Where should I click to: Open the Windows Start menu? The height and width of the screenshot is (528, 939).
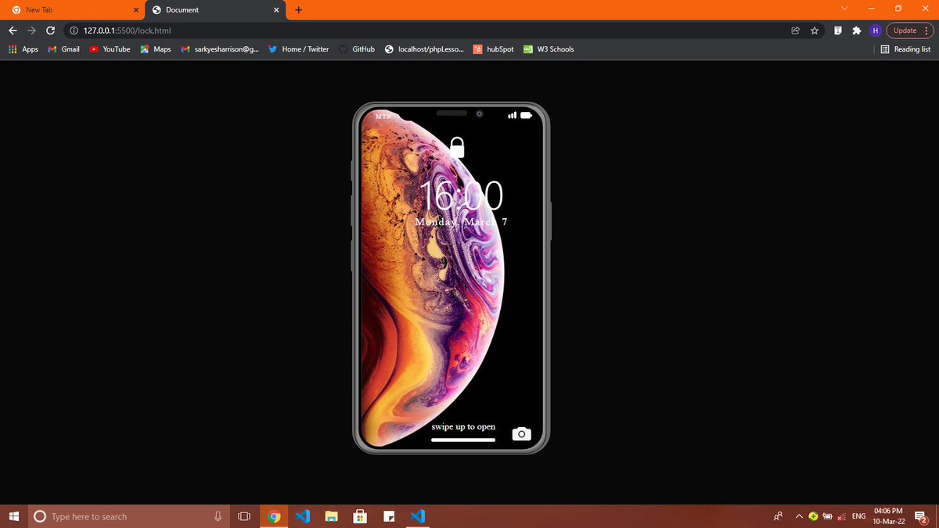pos(13,516)
